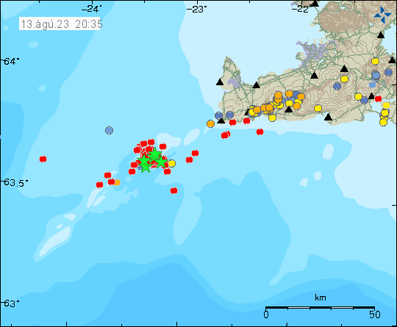Click the 63.5° latitude label

tap(15, 182)
